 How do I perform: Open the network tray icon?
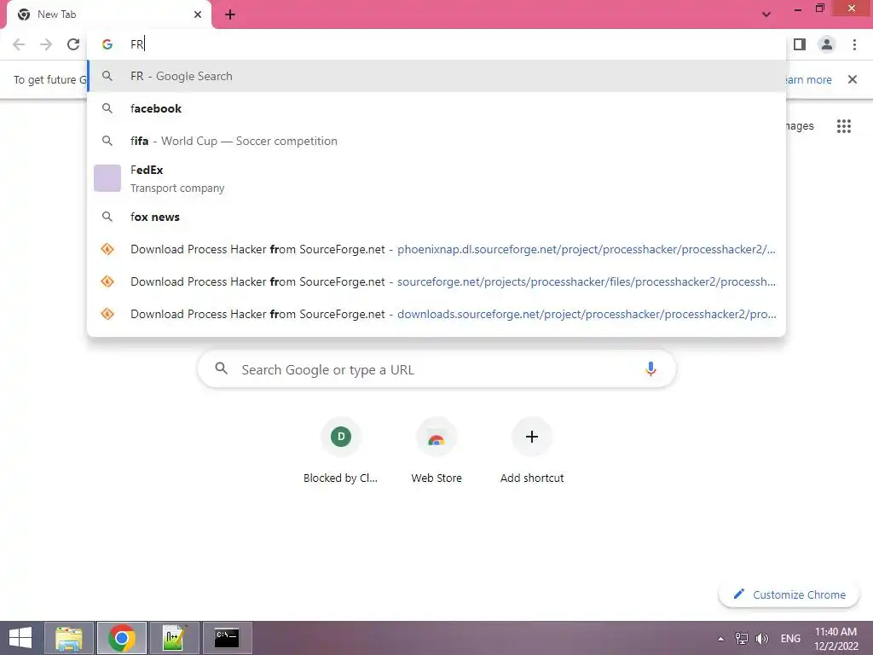(742, 639)
